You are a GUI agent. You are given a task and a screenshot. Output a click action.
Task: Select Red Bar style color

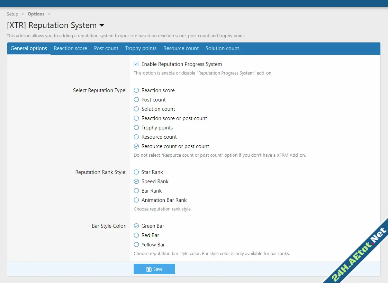coord(136,235)
